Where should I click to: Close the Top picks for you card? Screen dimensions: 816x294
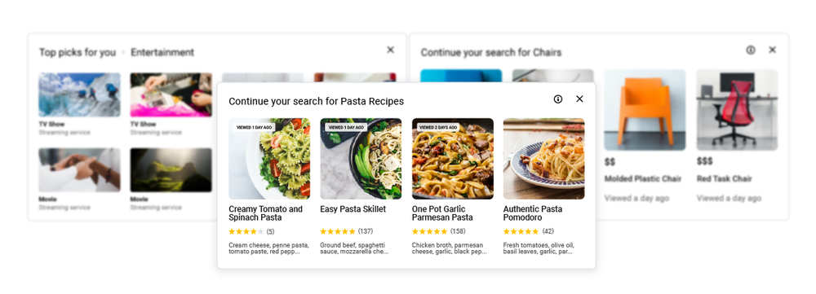pos(390,50)
